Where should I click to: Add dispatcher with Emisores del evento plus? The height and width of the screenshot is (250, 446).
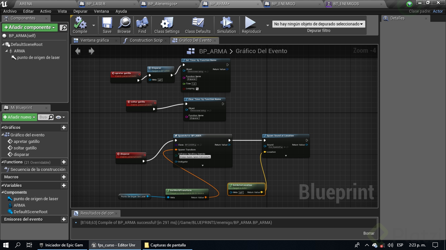[64, 219]
